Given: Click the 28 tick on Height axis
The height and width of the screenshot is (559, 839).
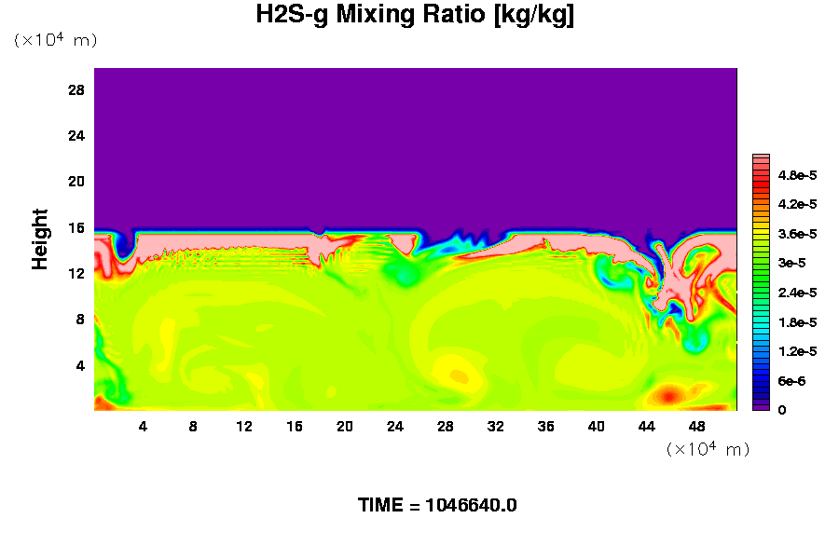Looking at the screenshot, I should [x=76, y=89].
